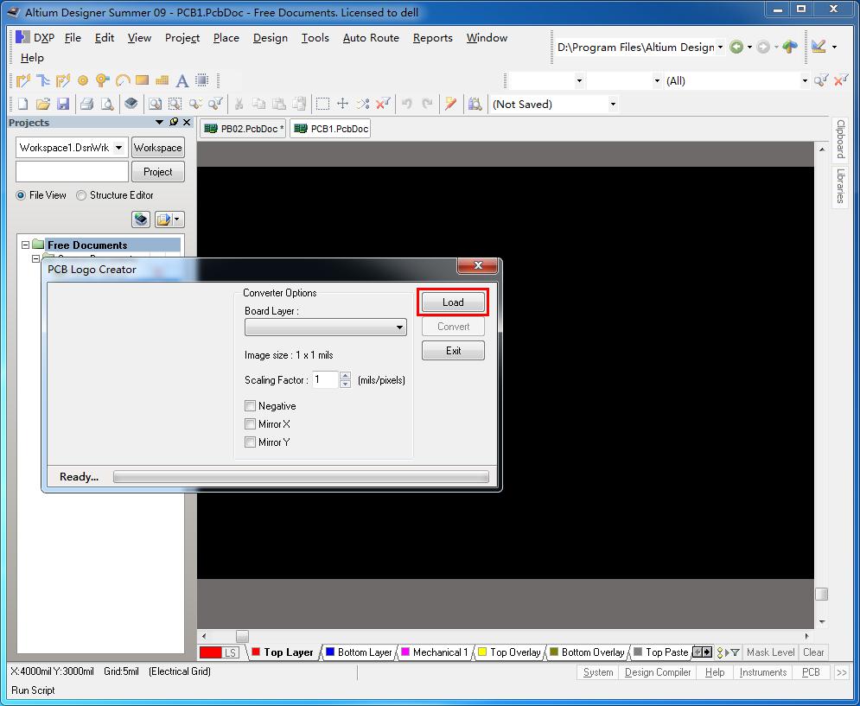Select the Place Polygon Plane tool

[x=162, y=80]
